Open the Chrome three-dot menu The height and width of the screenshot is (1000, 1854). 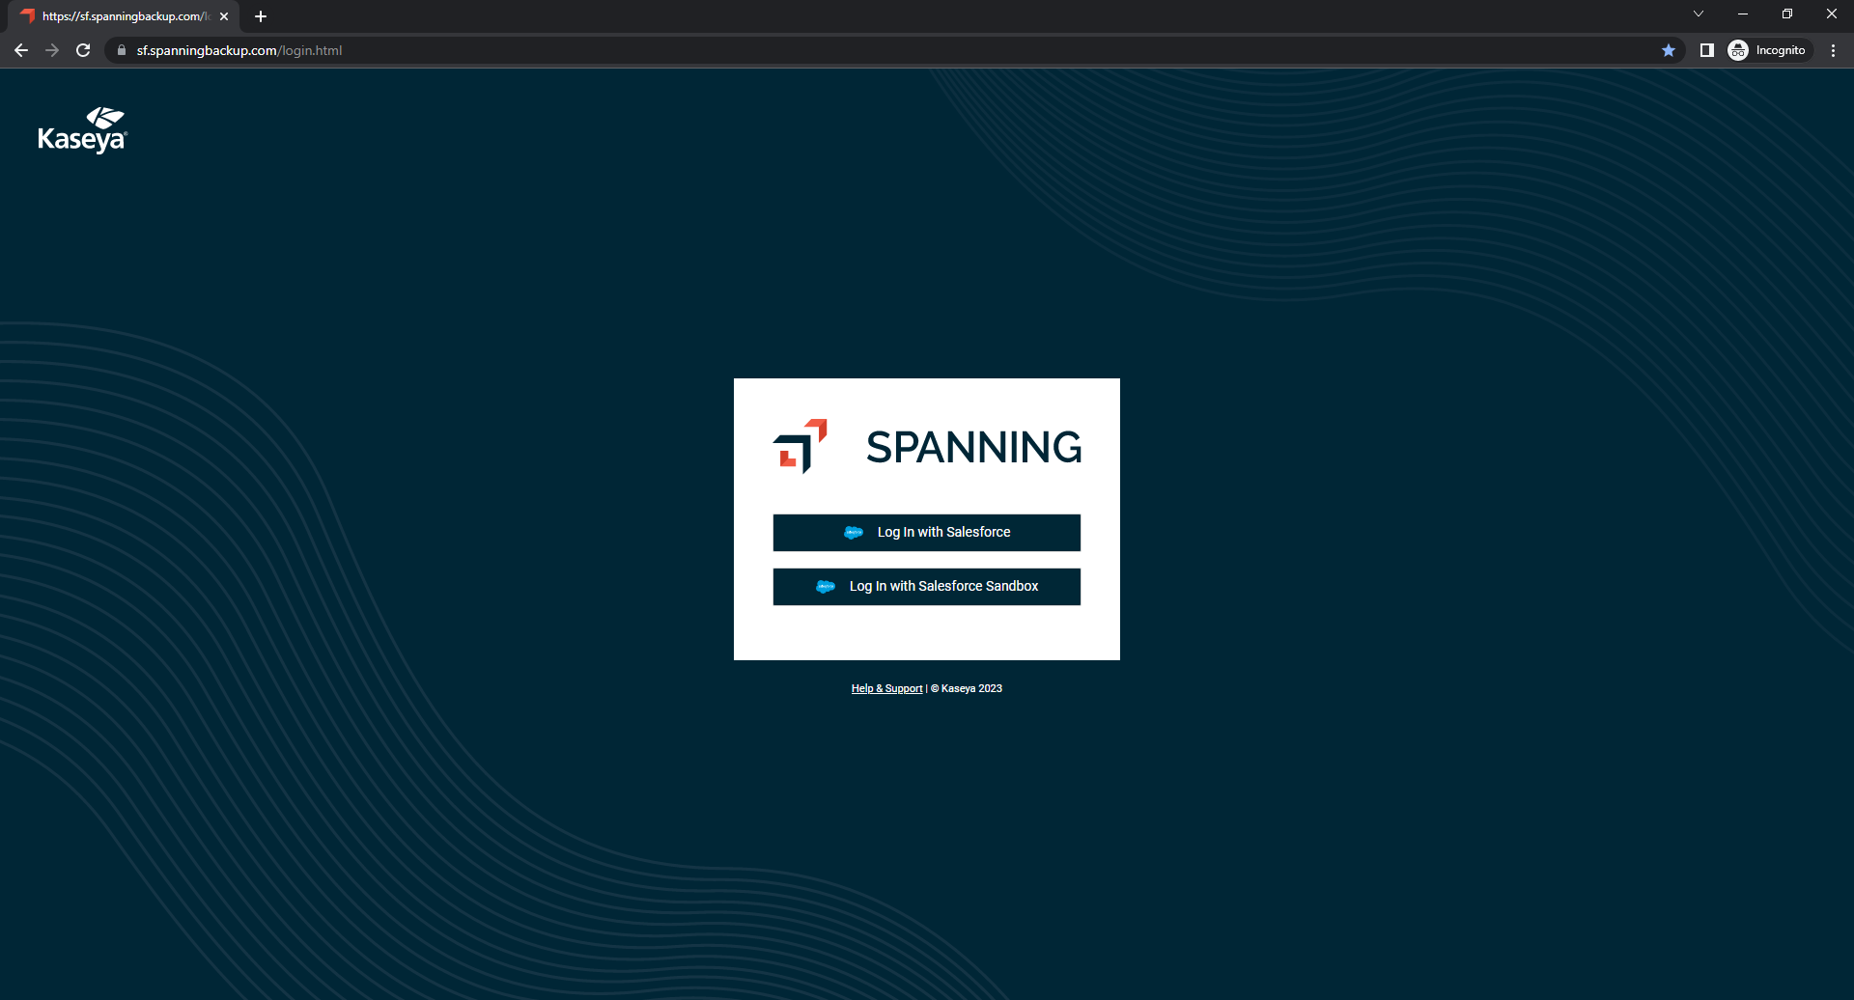[x=1833, y=50]
